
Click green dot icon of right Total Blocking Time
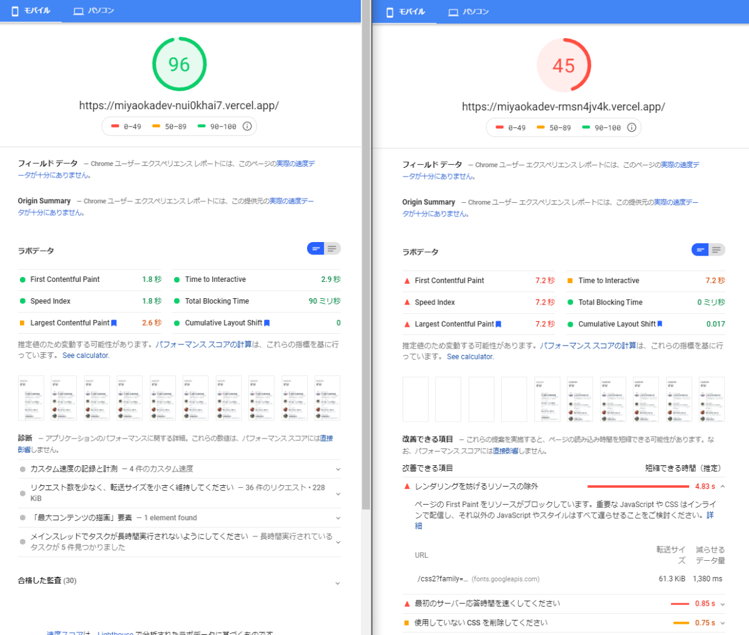(x=570, y=303)
